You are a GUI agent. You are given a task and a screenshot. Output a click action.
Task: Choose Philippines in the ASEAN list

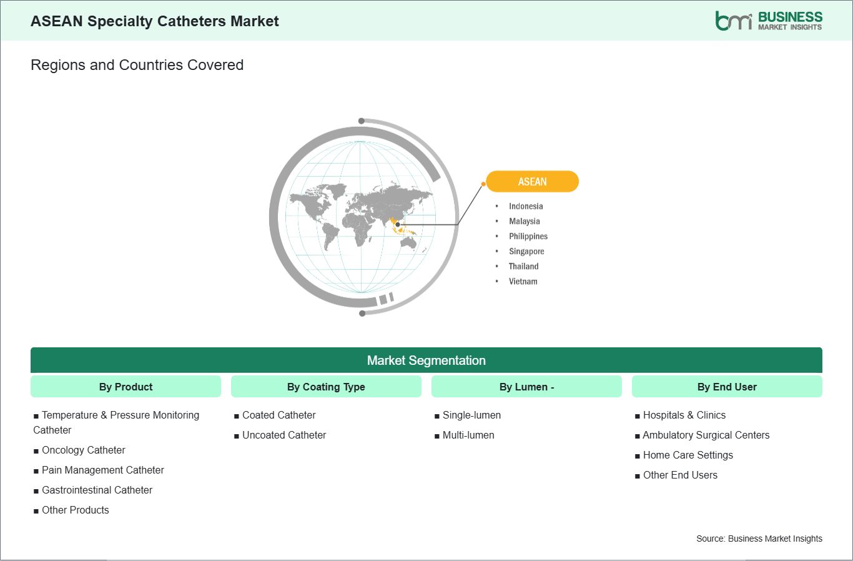(x=528, y=236)
